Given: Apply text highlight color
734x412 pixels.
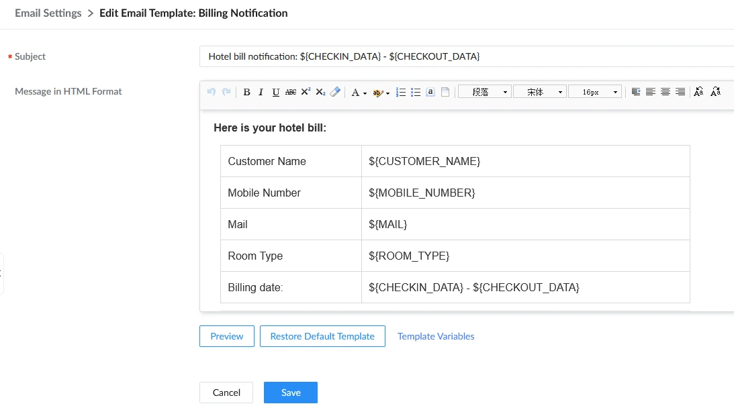Looking at the screenshot, I should coord(378,93).
